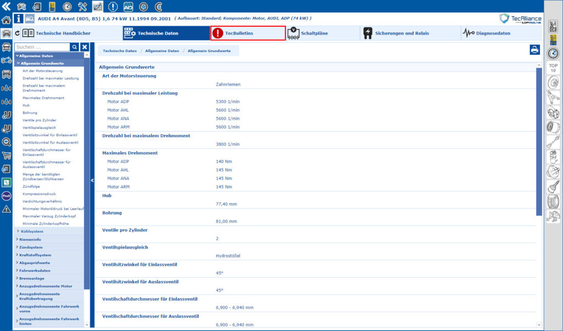
Task: Select Verdichtungsverhältnis tree entry
Action: (42, 201)
